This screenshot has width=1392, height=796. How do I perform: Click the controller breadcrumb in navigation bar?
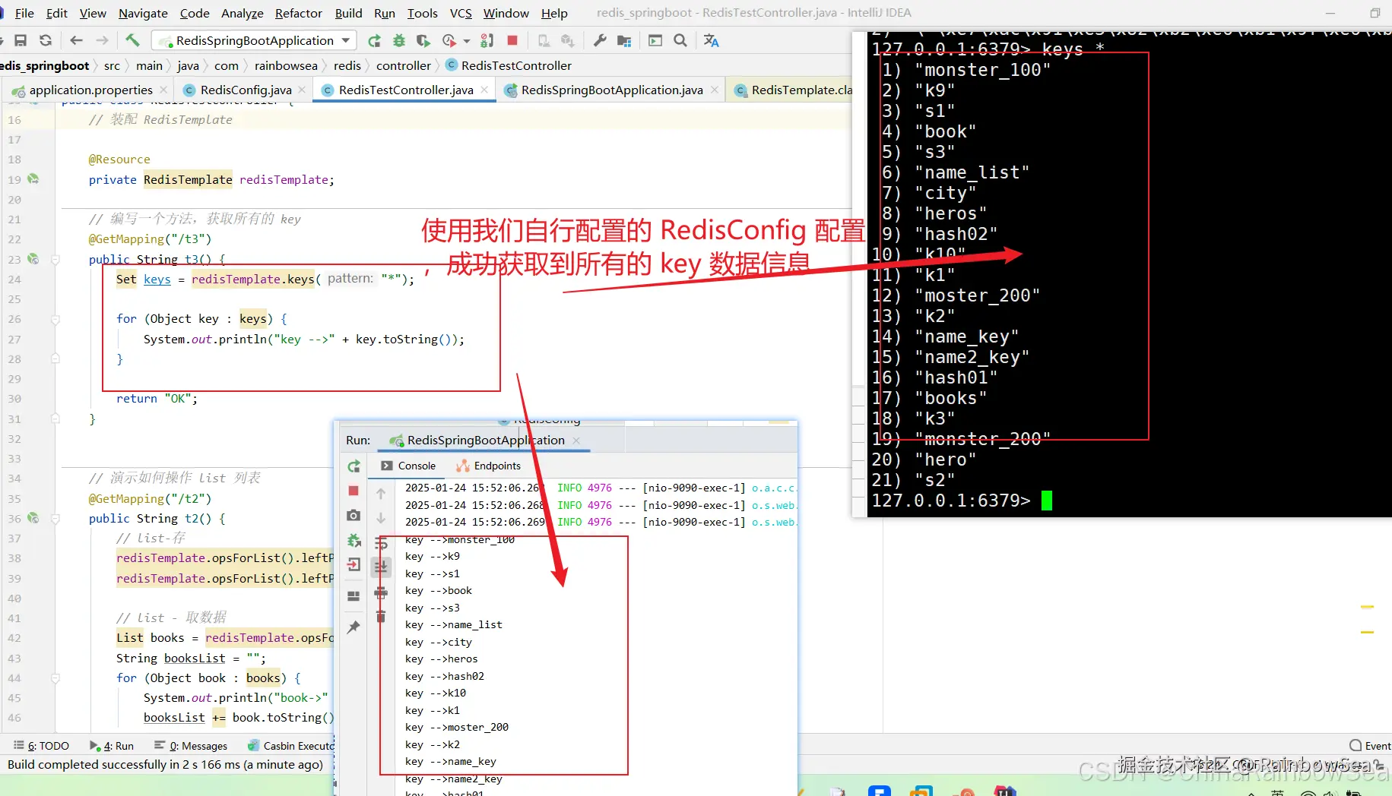click(x=403, y=65)
